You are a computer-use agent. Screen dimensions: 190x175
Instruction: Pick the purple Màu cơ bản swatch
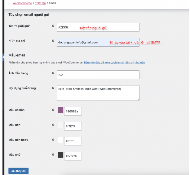click(x=60, y=110)
